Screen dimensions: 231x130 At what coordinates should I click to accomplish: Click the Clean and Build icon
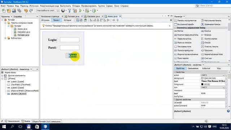pos(75,10)
